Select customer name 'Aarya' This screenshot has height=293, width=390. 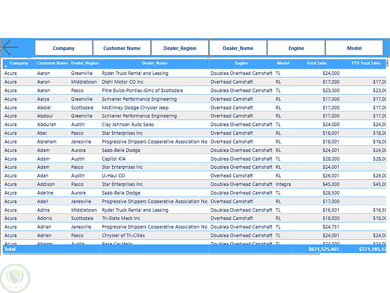coord(43,99)
